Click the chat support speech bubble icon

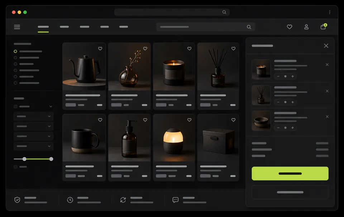[176, 200]
